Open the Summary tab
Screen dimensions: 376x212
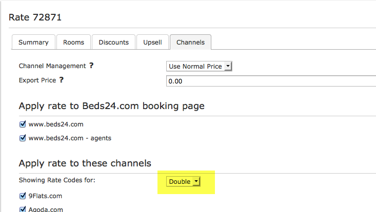click(x=33, y=42)
